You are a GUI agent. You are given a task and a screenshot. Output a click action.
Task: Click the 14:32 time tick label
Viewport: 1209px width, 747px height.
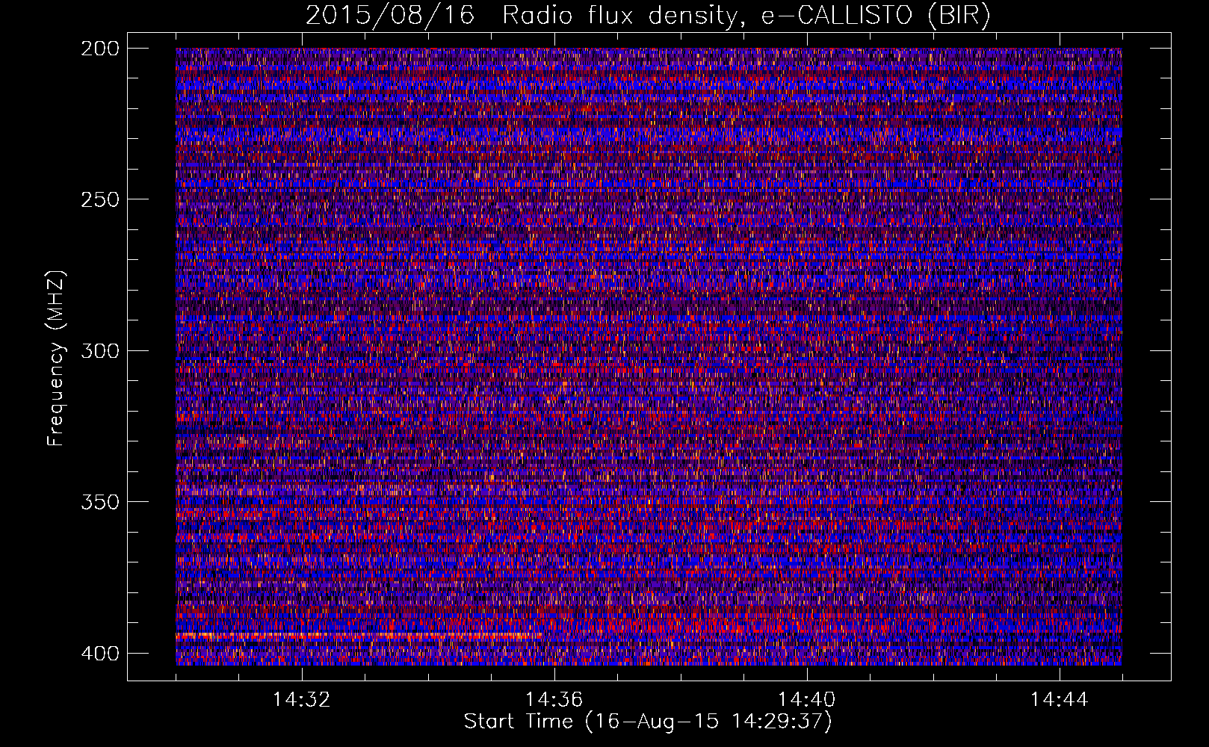click(302, 700)
